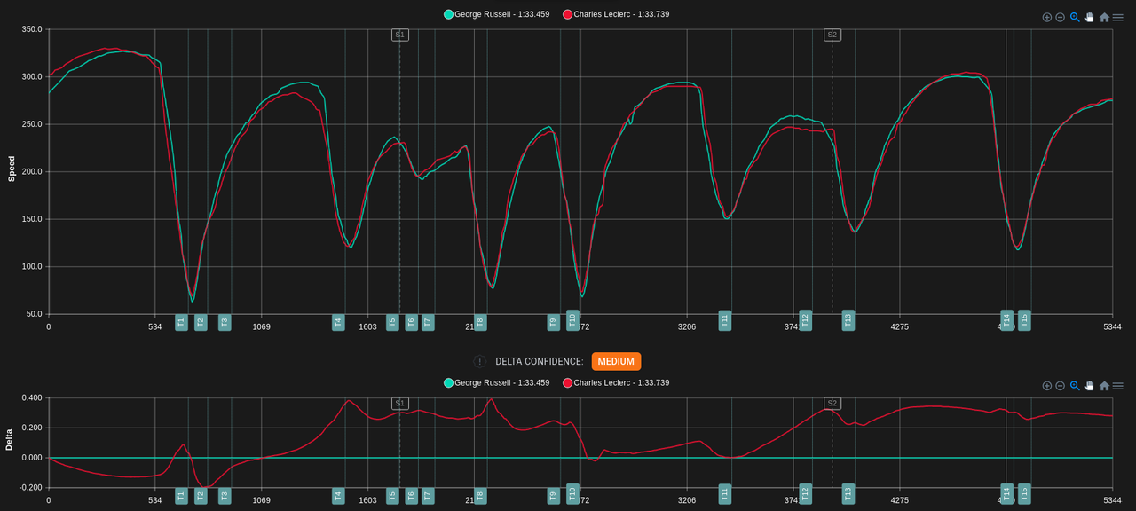Select the T14 turn marker on Speed chart

1006,320
